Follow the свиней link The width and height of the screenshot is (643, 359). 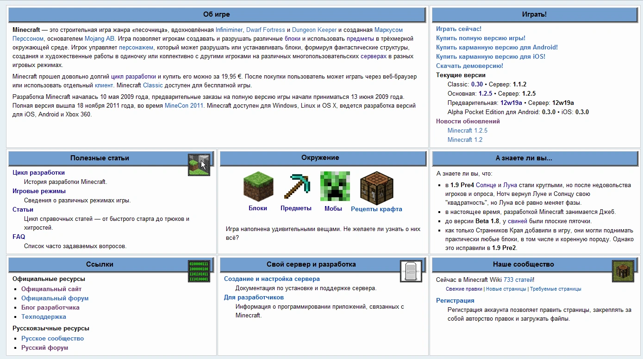(x=518, y=221)
